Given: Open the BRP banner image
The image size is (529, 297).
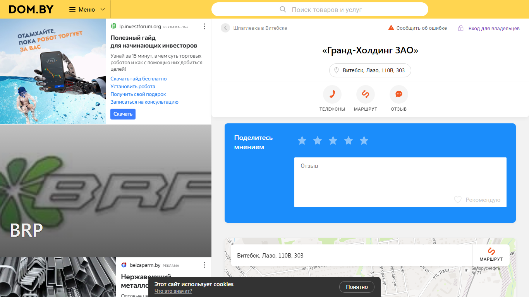Looking at the screenshot, I should pos(106,191).
